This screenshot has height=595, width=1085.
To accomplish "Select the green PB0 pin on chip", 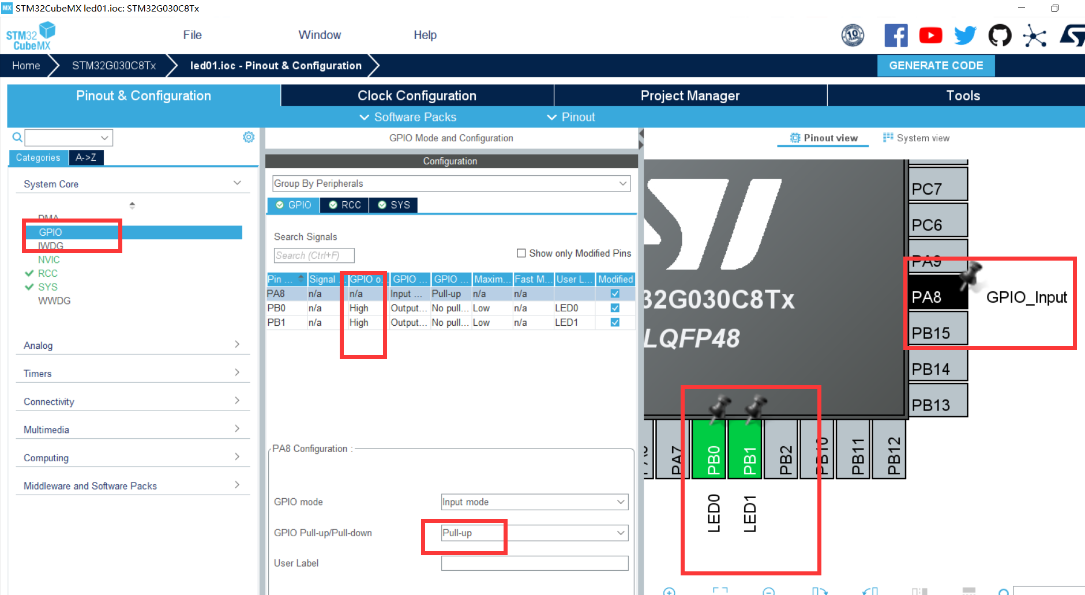I will (x=709, y=450).
